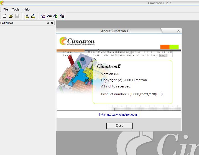
Task: Close the About Cimatron E dialog with X
Action: pos(178,31)
